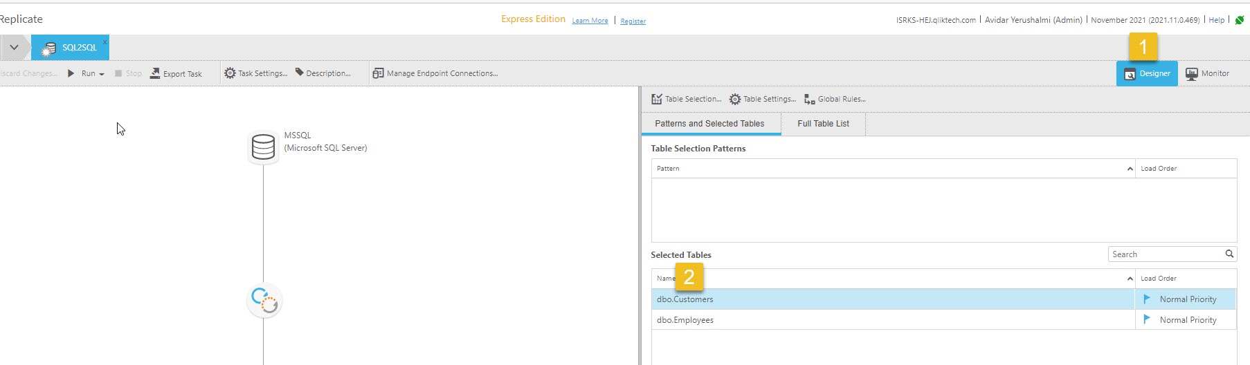The width and height of the screenshot is (1250, 365).
Task: Open Task Settings gear icon
Action: tap(230, 73)
